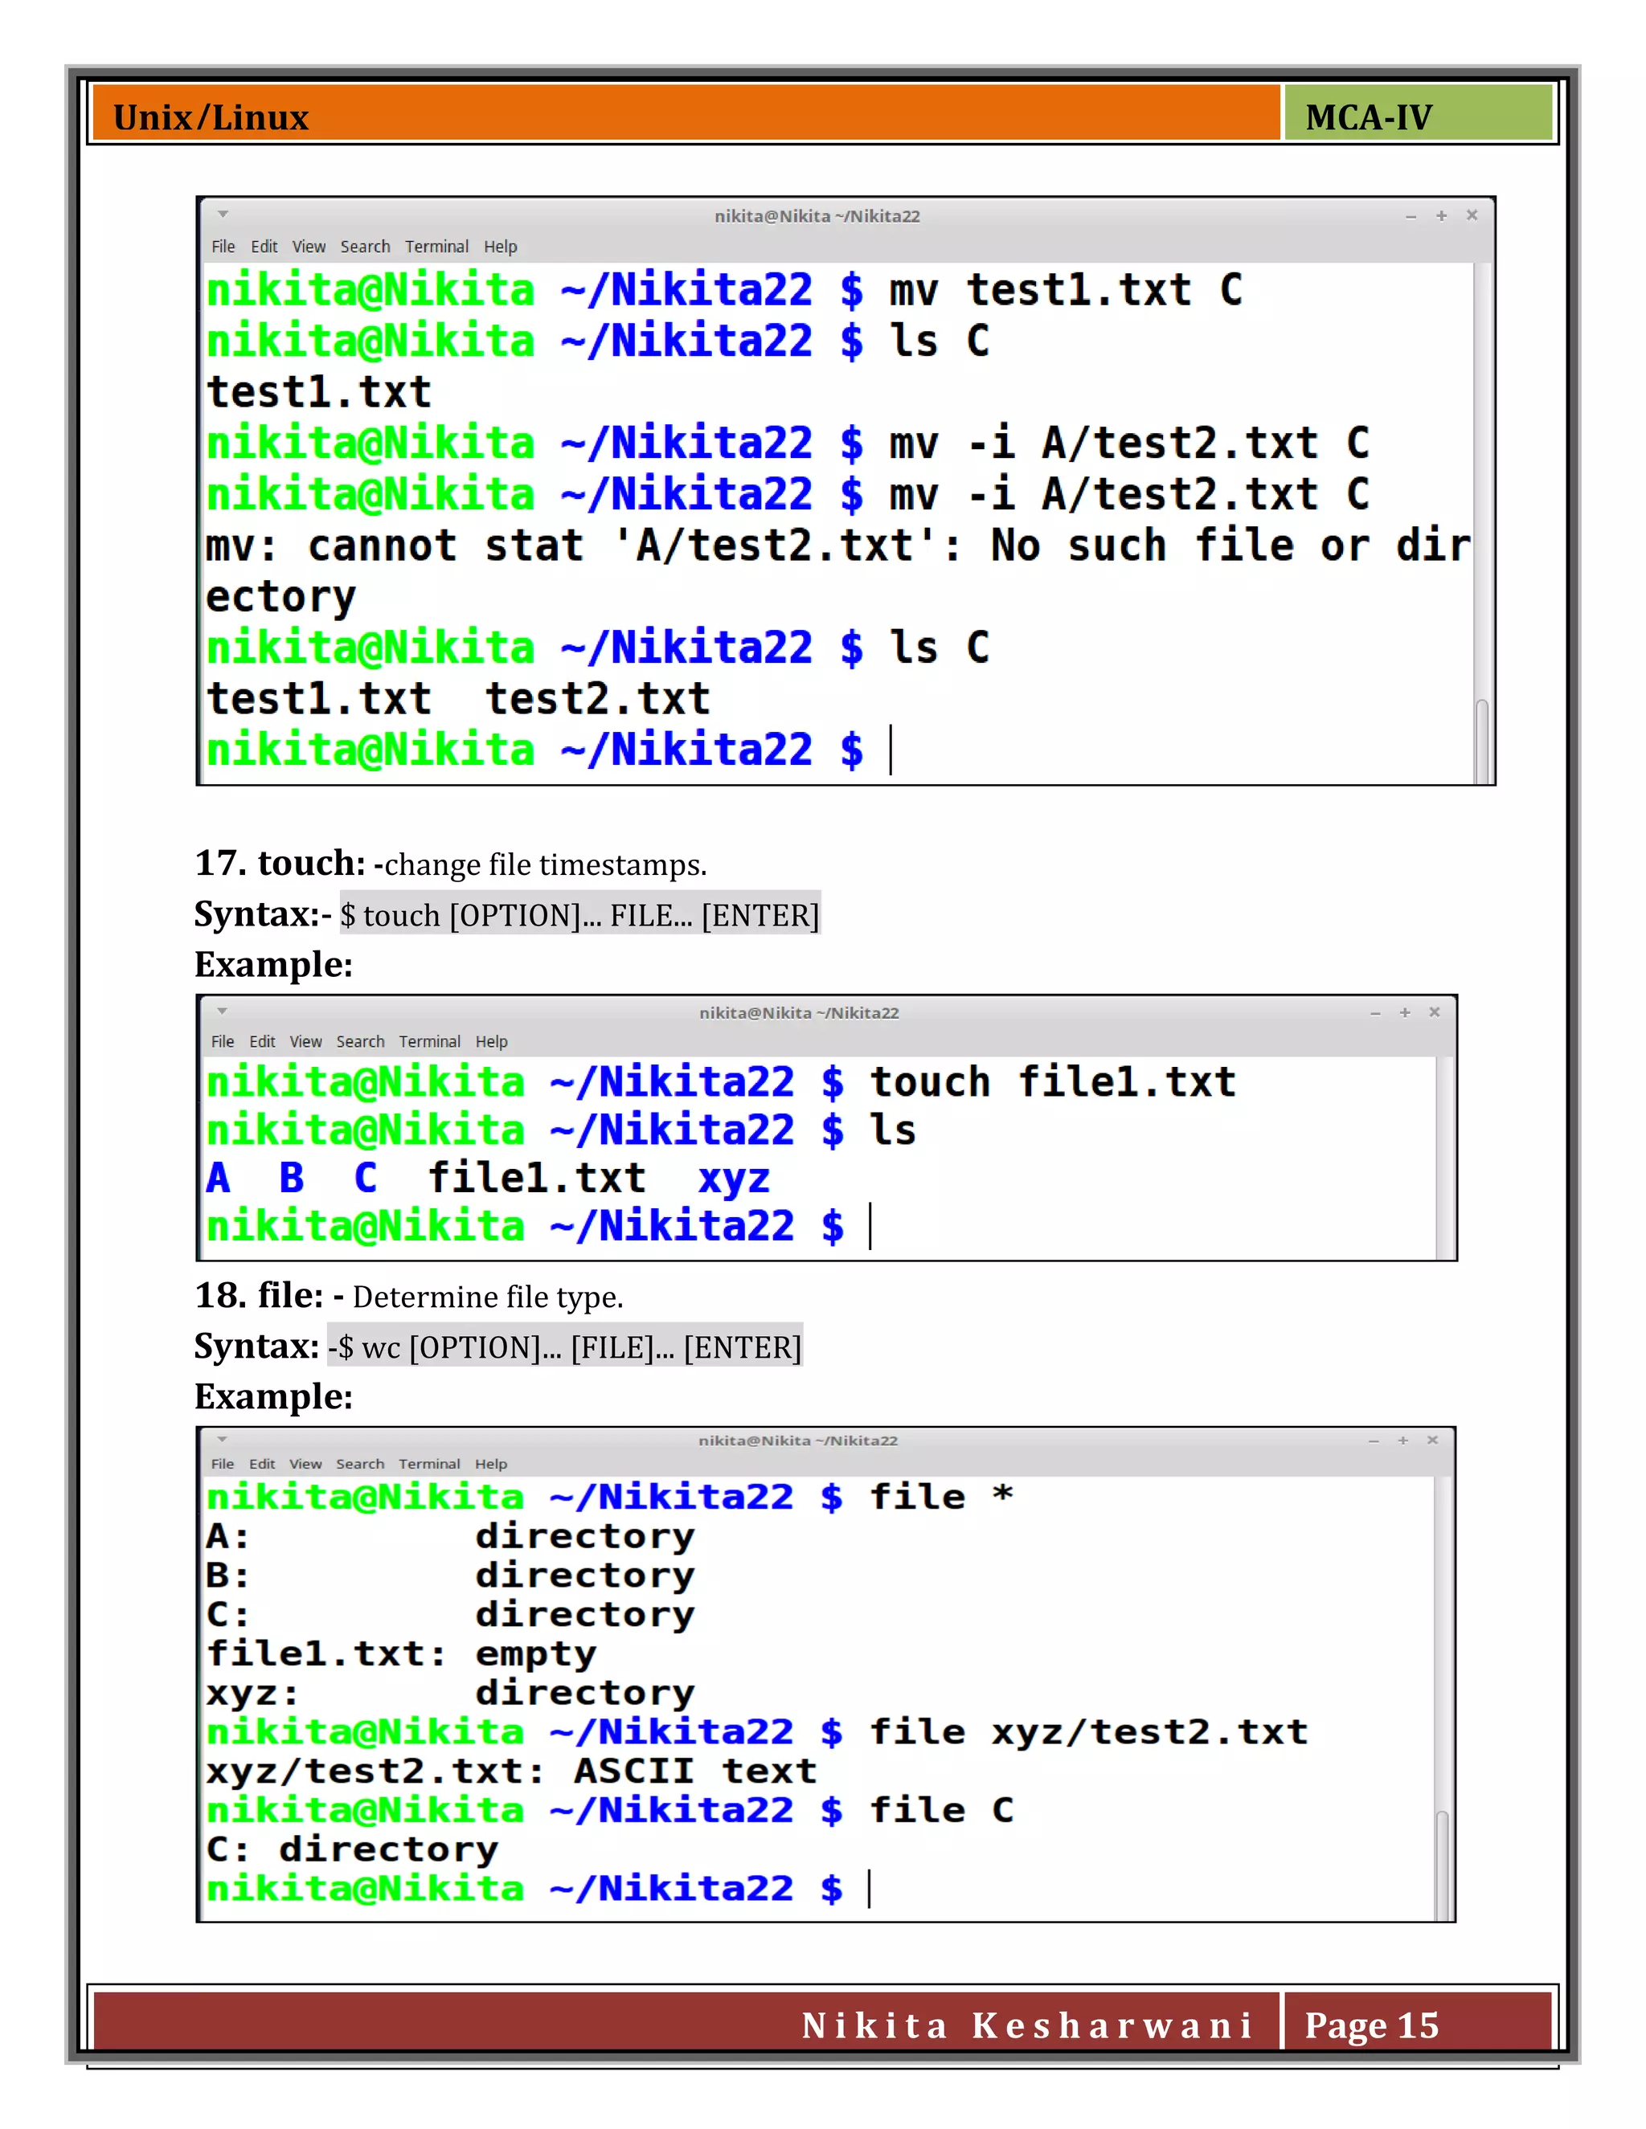Click the 'mv: cannot stat' error line
Screen dimensions: 1646x2129
pos(837,546)
